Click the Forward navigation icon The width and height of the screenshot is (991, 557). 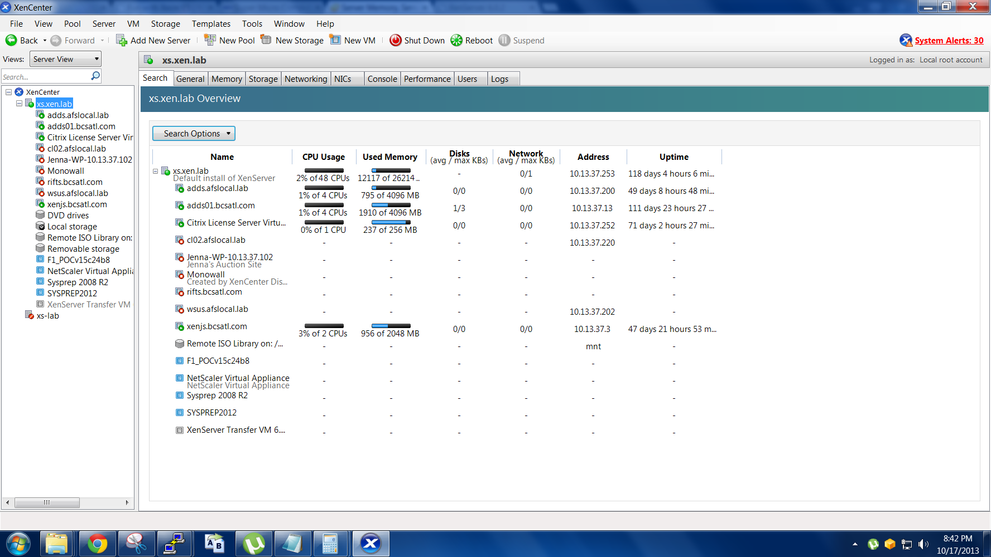coord(56,40)
